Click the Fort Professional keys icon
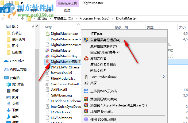The image size is (188, 123). pos(86,77)
